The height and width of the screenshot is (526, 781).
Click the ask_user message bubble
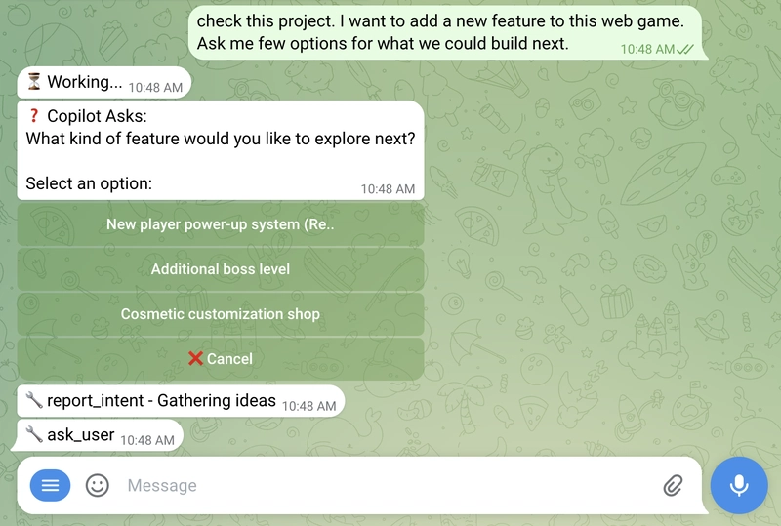click(x=81, y=435)
